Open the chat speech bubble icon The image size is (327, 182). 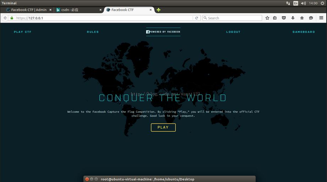311,18
